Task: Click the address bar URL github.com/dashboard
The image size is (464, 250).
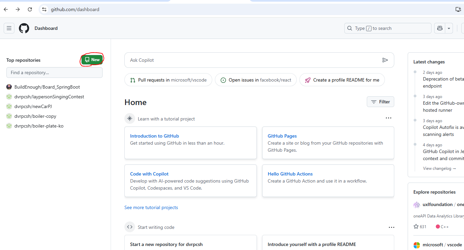Action: (75, 9)
